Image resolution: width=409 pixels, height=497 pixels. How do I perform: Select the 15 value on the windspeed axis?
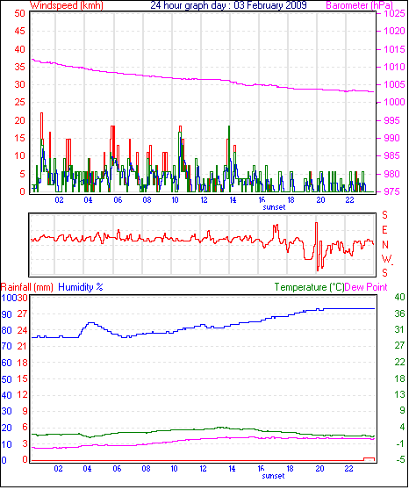tap(19, 138)
